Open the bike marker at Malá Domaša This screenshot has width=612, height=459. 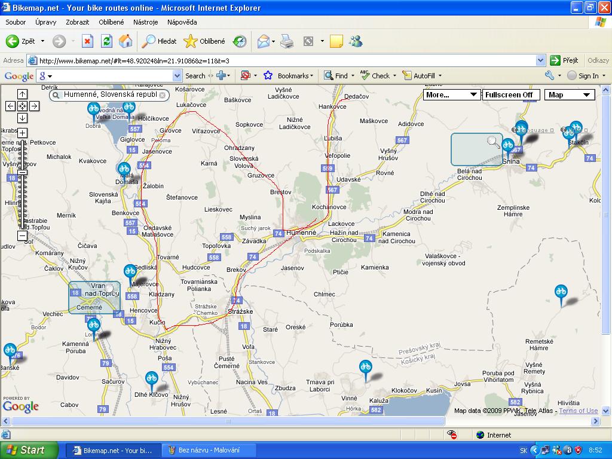point(124,170)
